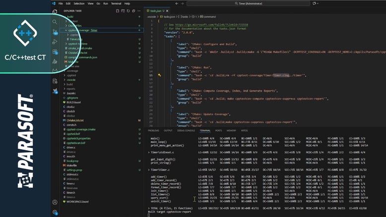Click line number 15 in editor gutter
This screenshot has height=217, width=386.
point(151,75)
